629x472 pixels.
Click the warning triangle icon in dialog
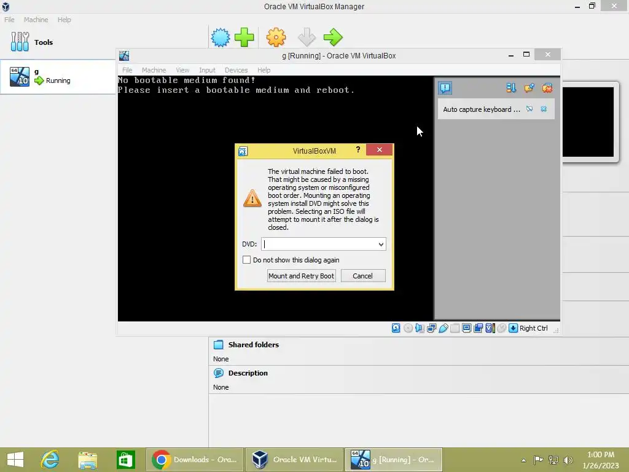pos(252,199)
